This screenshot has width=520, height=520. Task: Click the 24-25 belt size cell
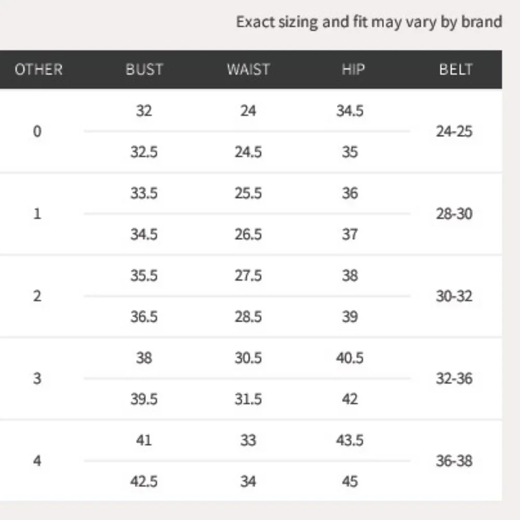tap(454, 132)
